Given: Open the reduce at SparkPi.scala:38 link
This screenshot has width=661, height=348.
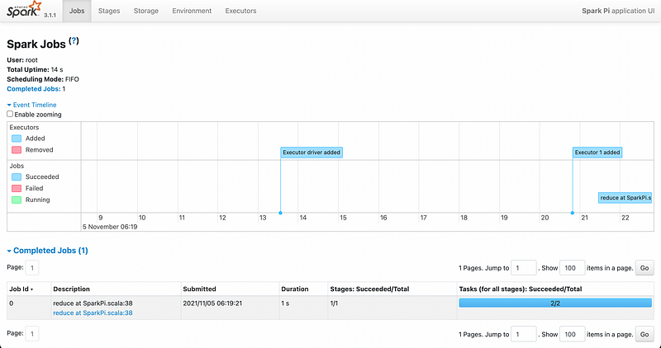Looking at the screenshot, I should tap(93, 313).
